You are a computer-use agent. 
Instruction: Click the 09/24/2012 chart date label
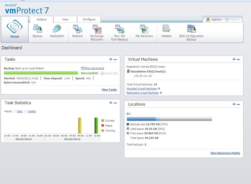pyautogui.click(x=72, y=139)
